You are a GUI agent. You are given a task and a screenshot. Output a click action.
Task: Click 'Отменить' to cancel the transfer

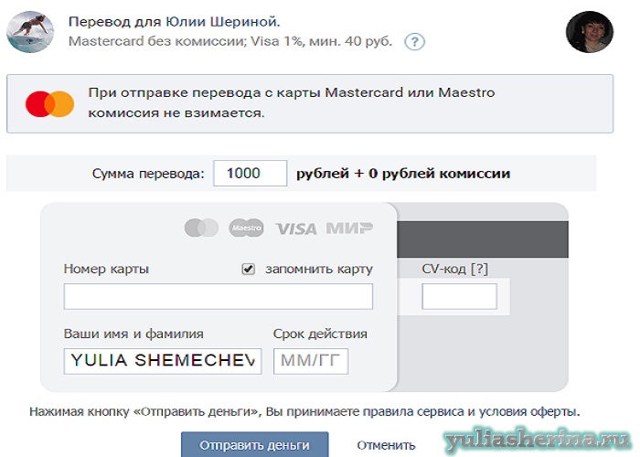pyautogui.click(x=386, y=445)
